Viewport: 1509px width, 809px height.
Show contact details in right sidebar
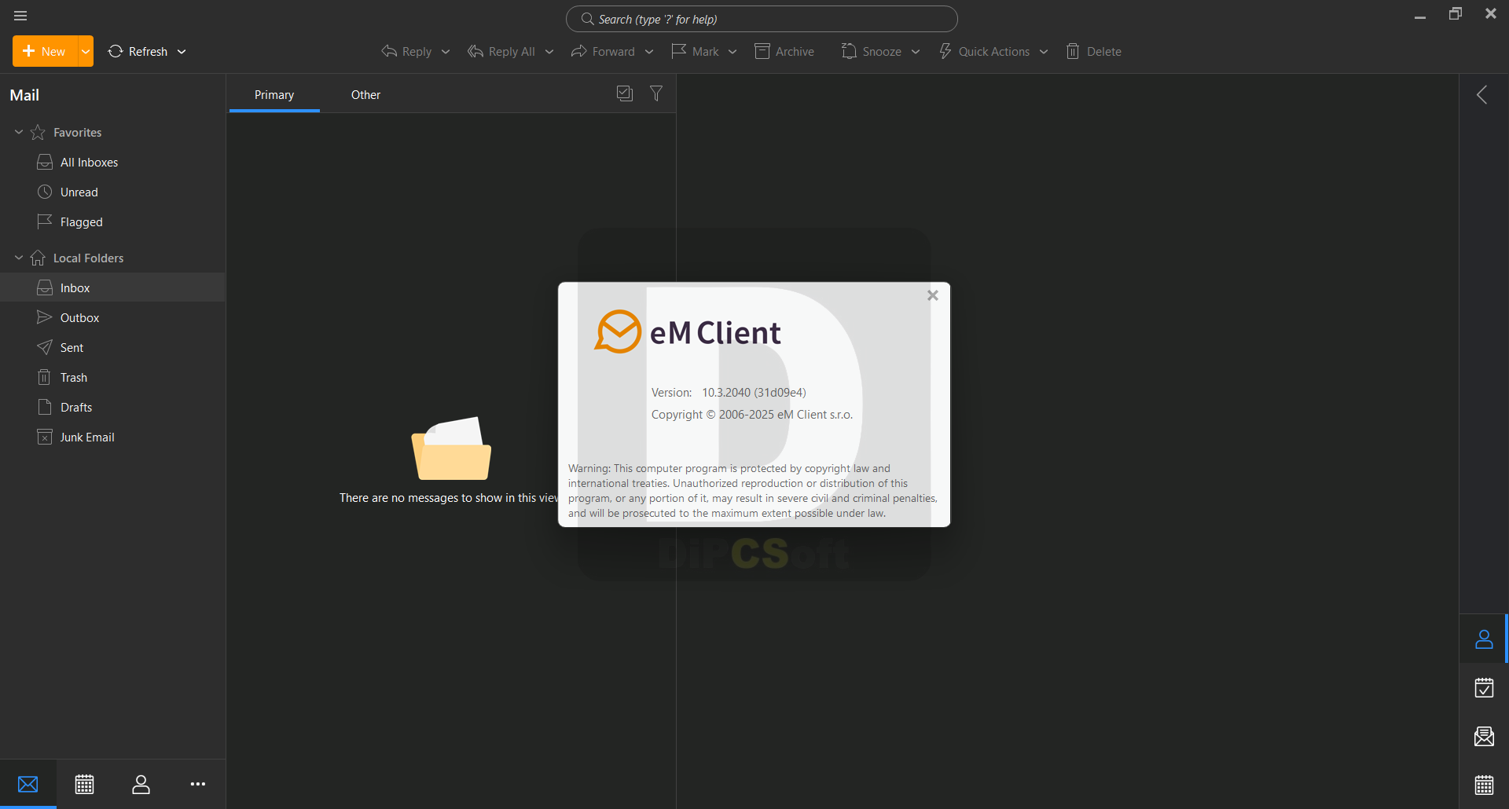1484,639
